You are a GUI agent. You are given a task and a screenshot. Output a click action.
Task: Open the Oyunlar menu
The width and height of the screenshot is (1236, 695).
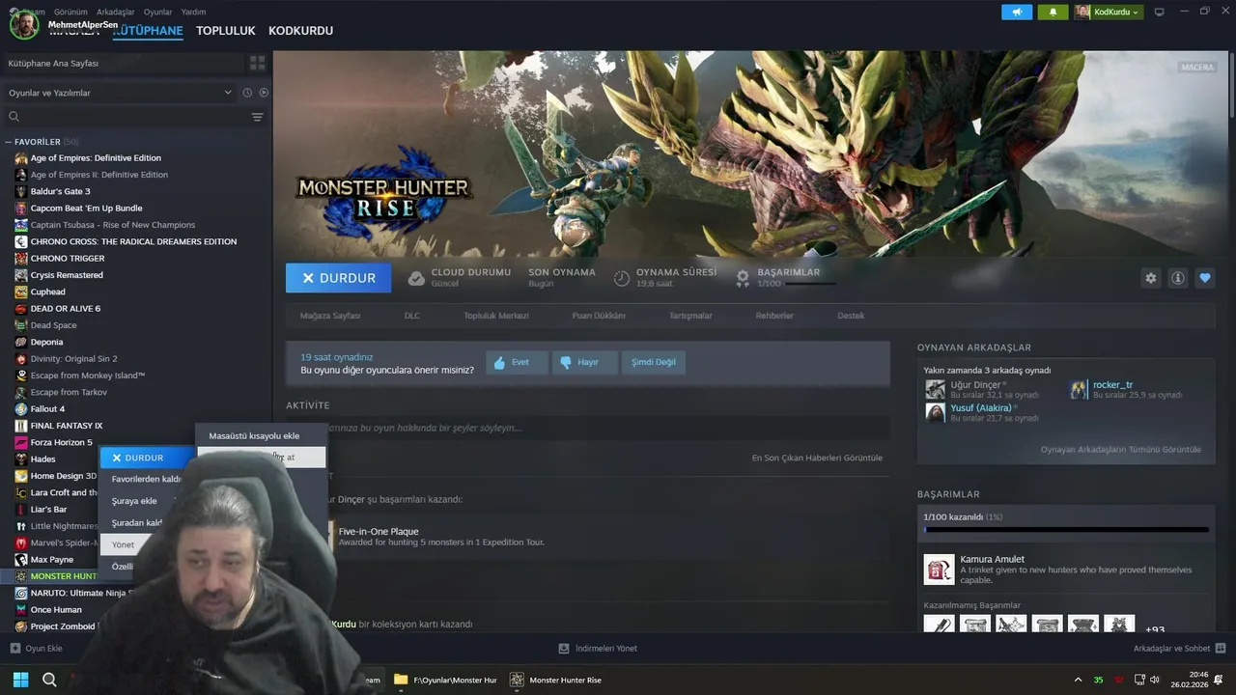point(157,12)
